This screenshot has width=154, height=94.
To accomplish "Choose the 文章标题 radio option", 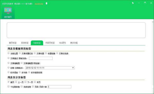I will point(35,53).
